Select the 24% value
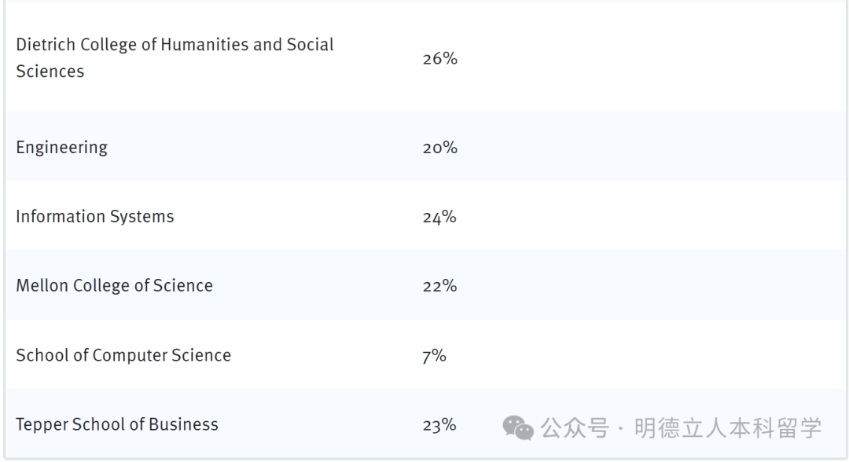The height and width of the screenshot is (462, 849). [x=439, y=217]
